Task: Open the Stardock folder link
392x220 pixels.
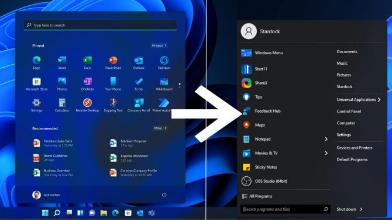Action: [345, 86]
